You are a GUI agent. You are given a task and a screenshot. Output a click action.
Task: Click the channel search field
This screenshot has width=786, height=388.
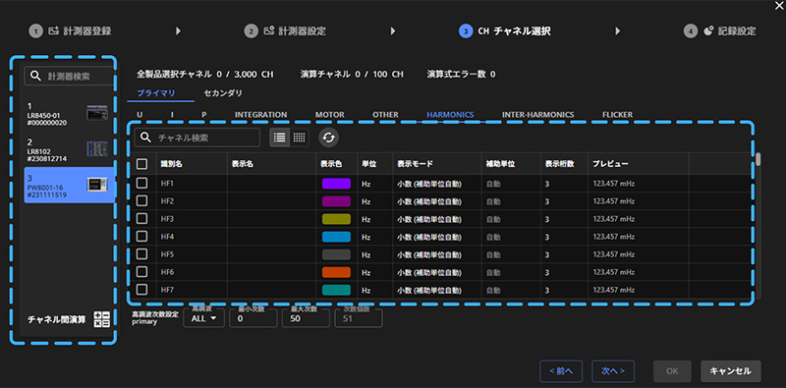click(197, 138)
